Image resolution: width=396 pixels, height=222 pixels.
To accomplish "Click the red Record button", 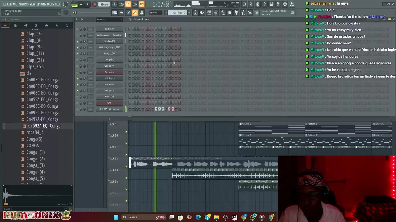I will tap(95, 4).
